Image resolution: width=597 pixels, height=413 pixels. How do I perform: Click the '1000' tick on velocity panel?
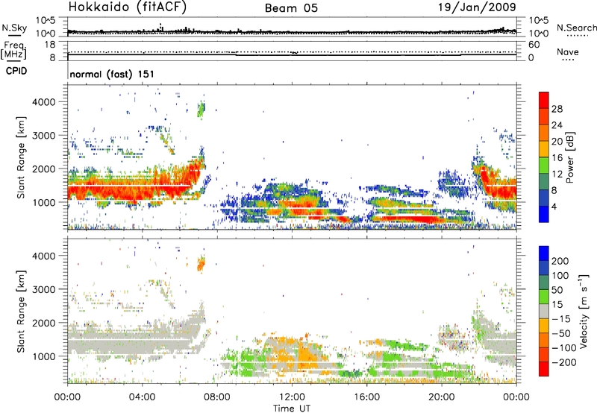point(44,356)
